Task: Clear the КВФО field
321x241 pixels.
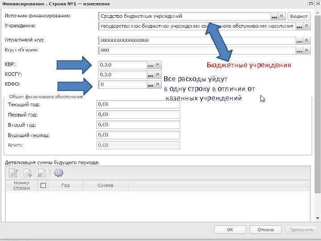Action: [158, 84]
